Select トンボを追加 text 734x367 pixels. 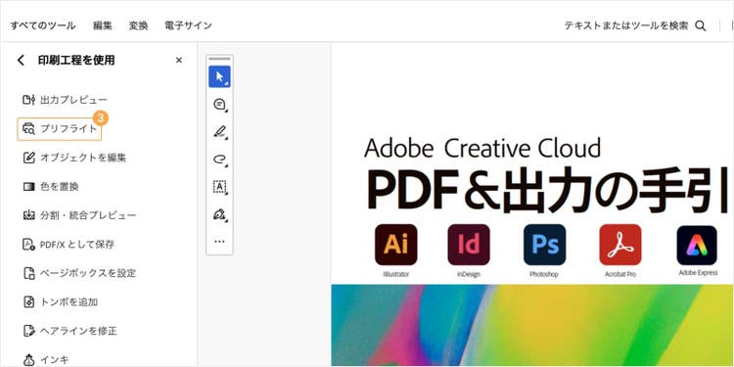coord(69,302)
